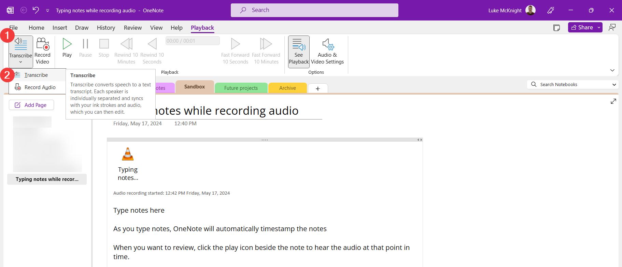Click the Share button
622x267 pixels.
(582, 27)
